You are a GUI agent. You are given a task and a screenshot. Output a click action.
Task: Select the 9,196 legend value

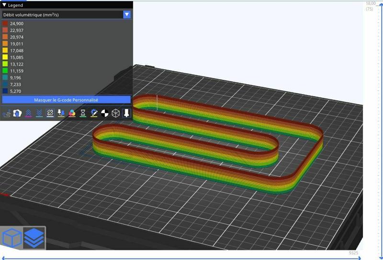click(x=15, y=78)
